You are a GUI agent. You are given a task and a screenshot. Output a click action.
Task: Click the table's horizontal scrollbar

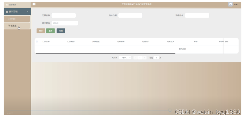click(x=105, y=53)
